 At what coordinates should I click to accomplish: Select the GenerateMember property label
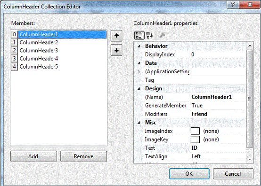point(166,106)
